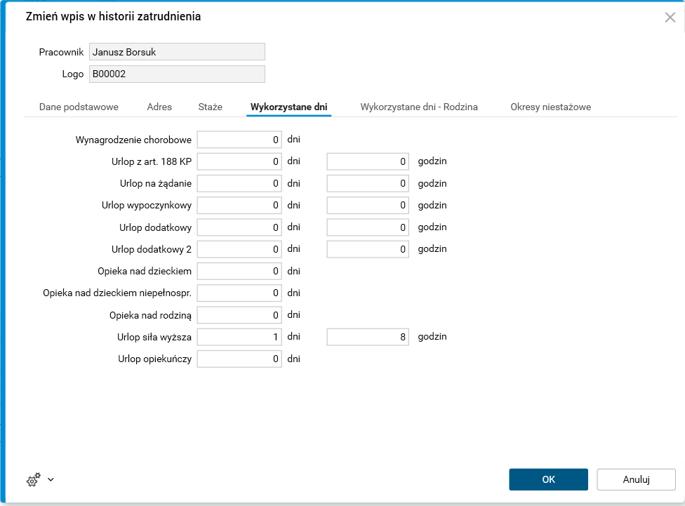The image size is (685, 506).
Task: Select the Staże tab
Action: click(209, 107)
